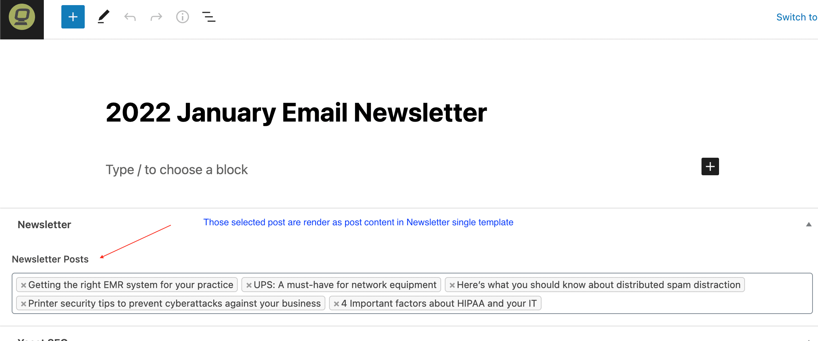
Task: Collapse the Newsletter panel arrow
Action: pos(809,225)
